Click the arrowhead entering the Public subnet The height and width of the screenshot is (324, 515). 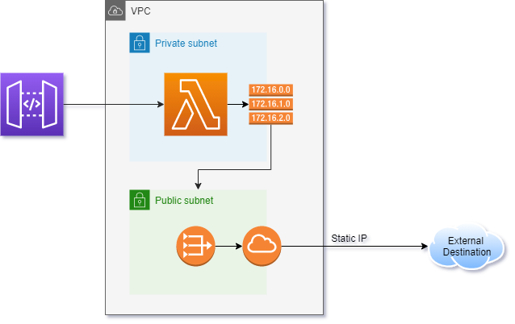point(199,185)
